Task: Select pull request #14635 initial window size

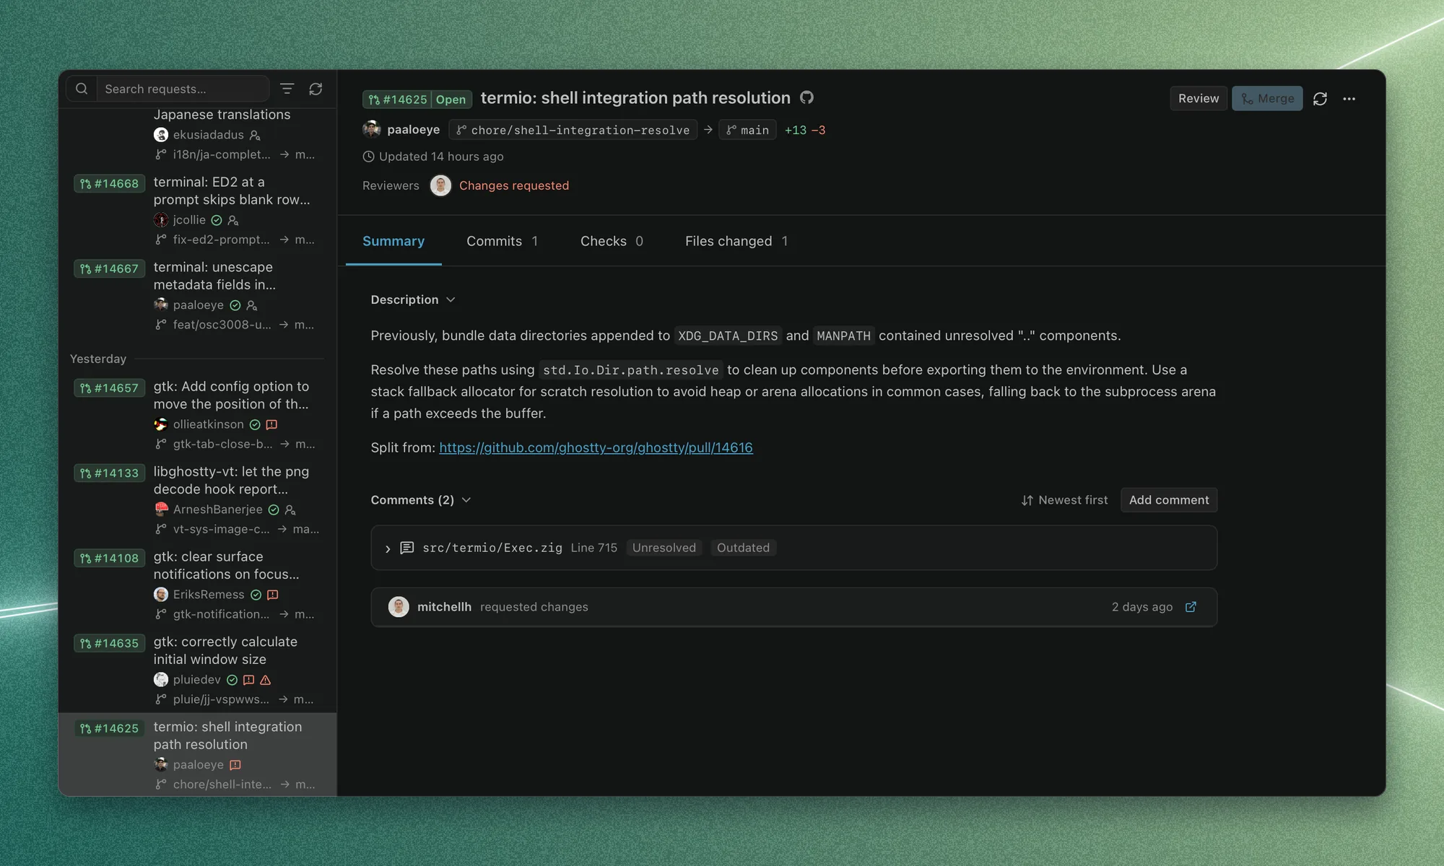Action: (197, 670)
